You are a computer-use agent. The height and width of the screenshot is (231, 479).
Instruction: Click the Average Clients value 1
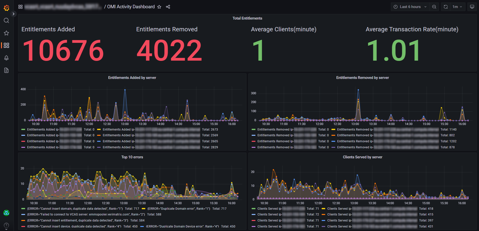[258, 50]
